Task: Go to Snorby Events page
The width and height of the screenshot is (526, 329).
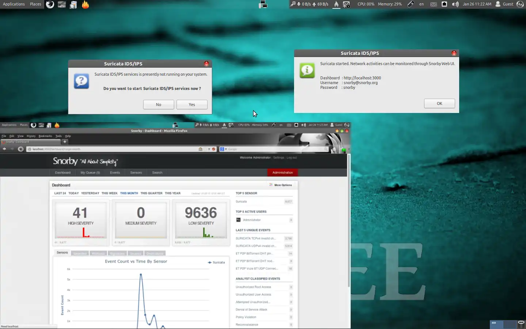Action: (115, 173)
